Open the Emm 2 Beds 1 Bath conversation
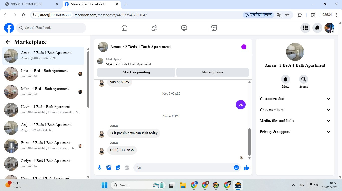The image size is (342, 191). pos(43,146)
